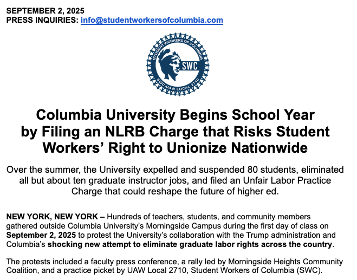
Task: Click the PRESS INQUIRIES label
Action: [42, 20]
